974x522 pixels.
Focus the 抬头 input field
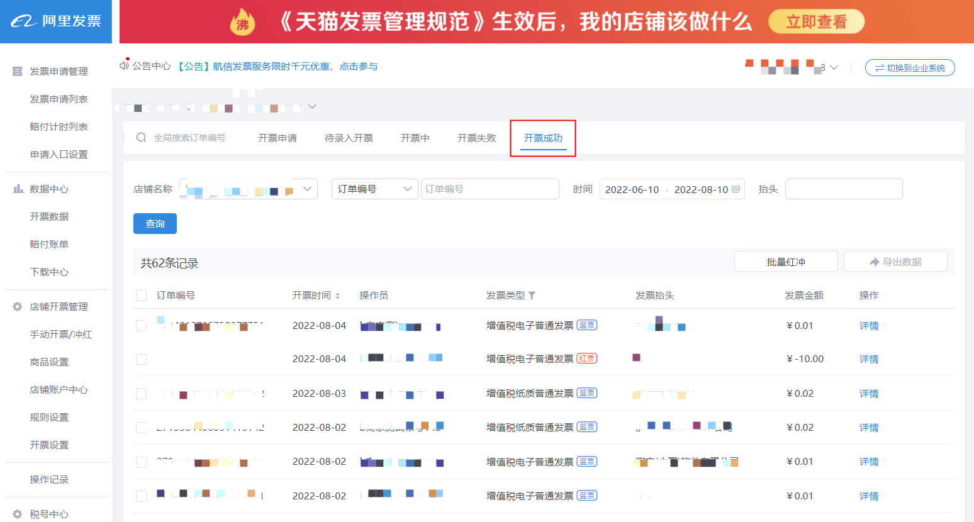coord(844,189)
